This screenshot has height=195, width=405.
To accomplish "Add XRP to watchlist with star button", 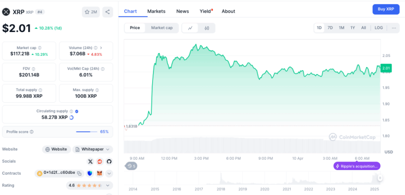I will click(91, 12).
